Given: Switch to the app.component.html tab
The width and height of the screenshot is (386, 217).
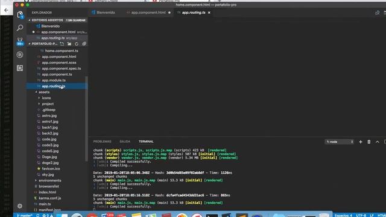Looking at the screenshot, I should pos(148,13).
